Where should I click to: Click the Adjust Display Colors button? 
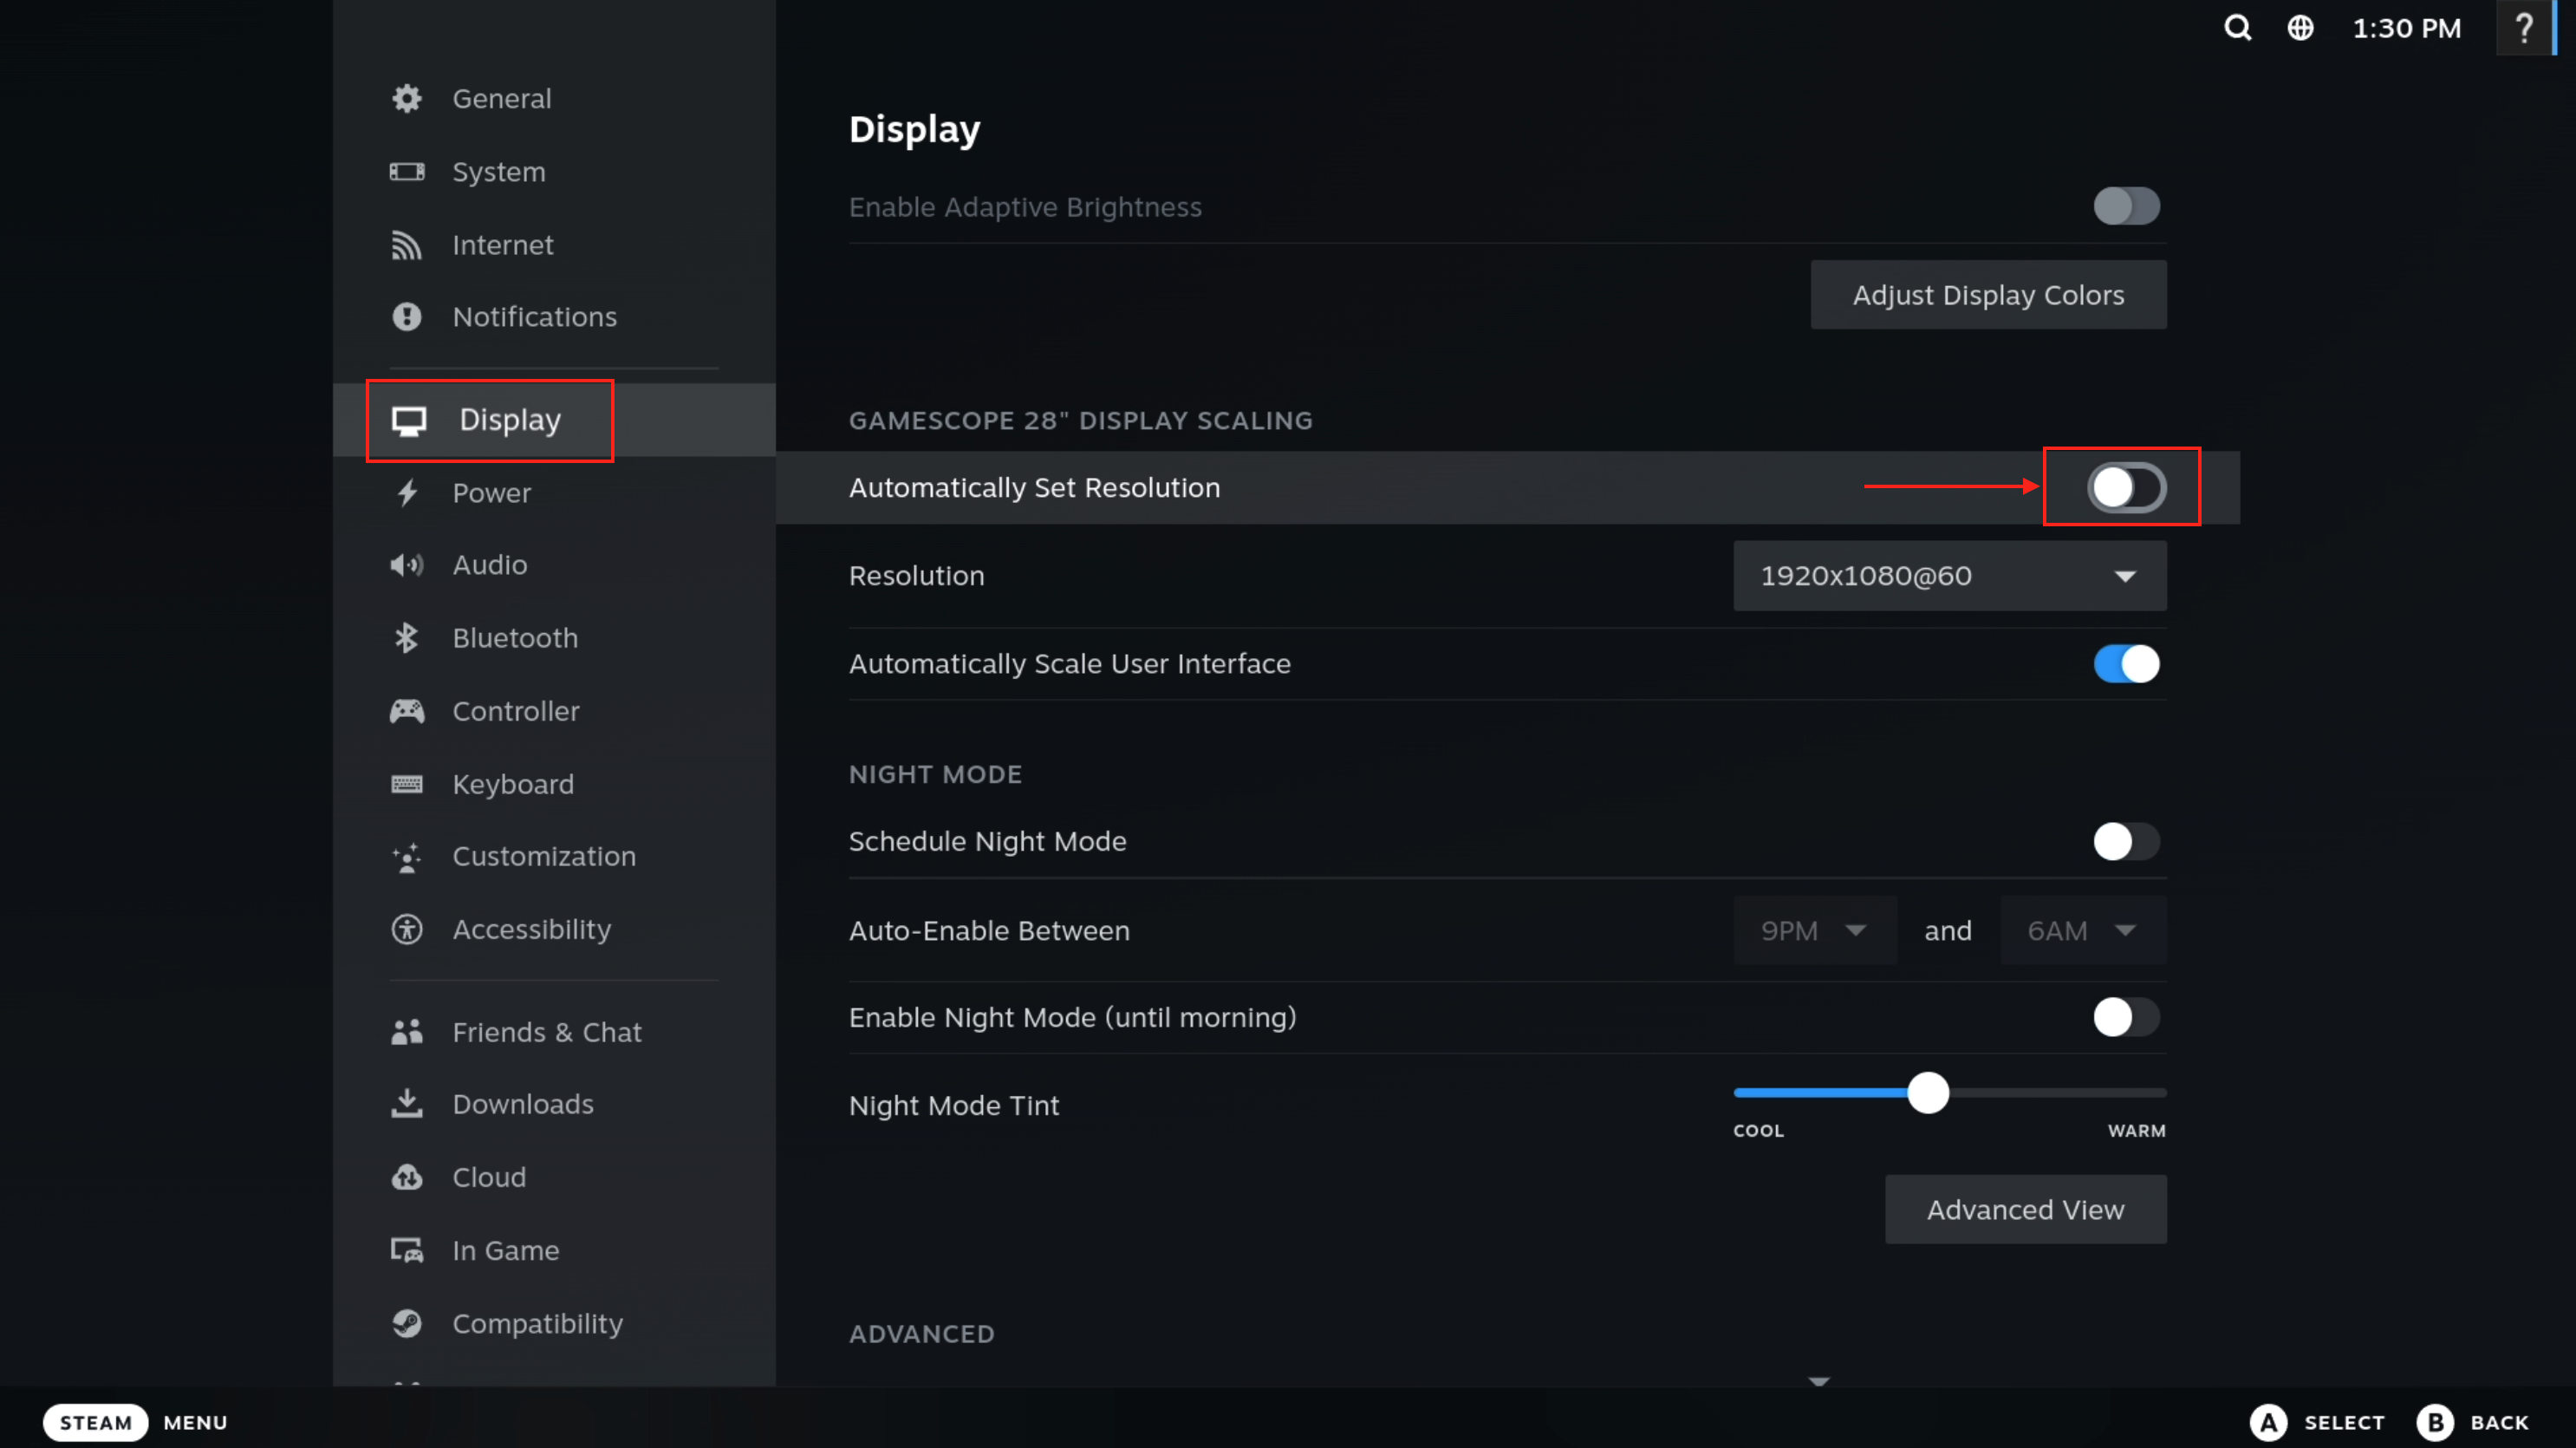pos(1988,294)
